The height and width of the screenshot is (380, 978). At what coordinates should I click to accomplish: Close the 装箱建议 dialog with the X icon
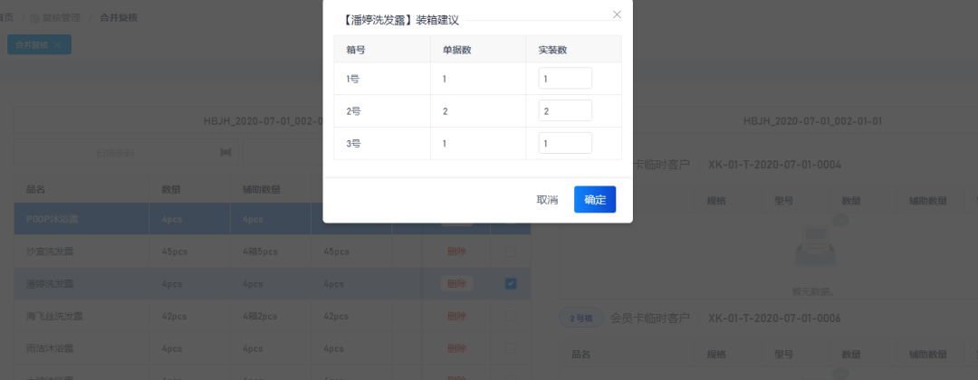(618, 14)
